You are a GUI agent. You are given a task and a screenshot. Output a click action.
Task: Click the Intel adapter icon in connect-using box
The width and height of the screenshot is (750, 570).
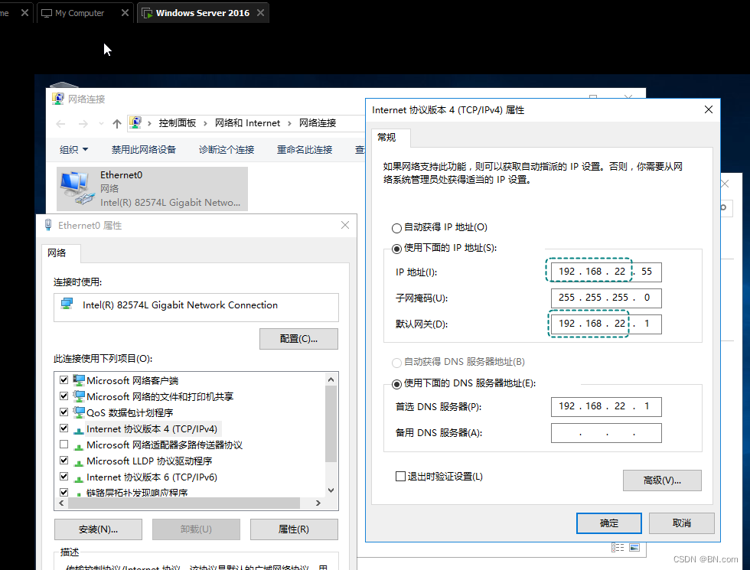(x=67, y=304)
